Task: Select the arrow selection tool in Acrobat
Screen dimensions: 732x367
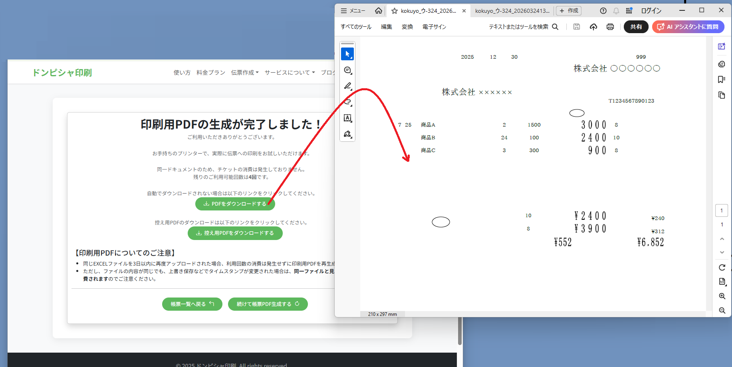Action: [347, 54]
